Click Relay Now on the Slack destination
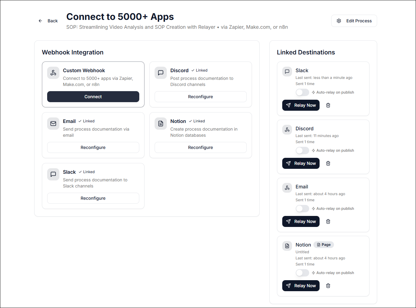This screenshot has width=416, height=308. 301,105
